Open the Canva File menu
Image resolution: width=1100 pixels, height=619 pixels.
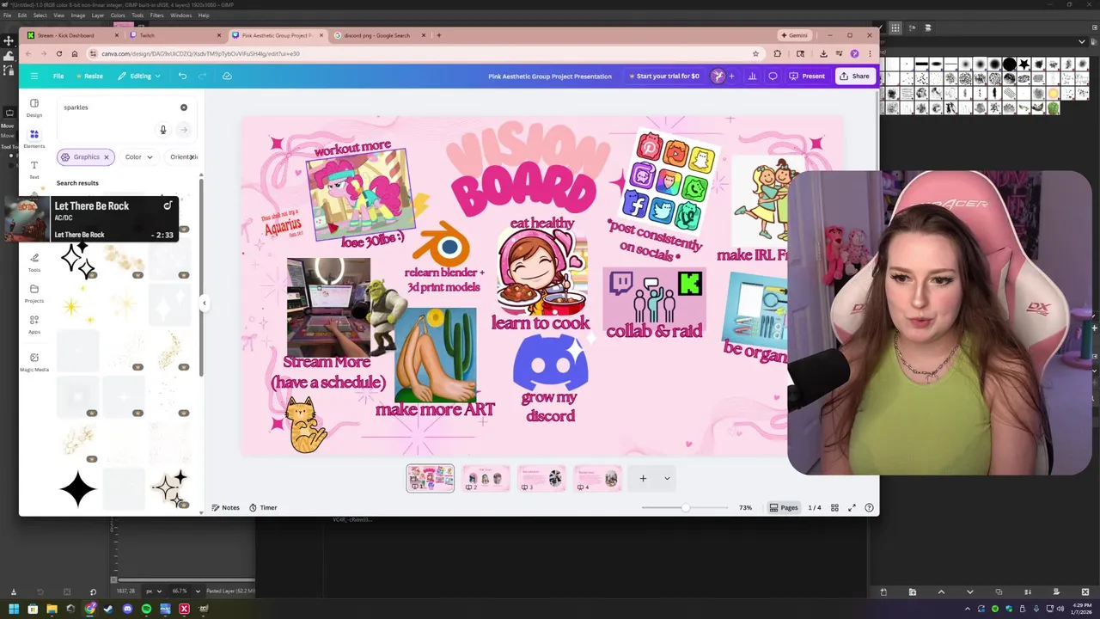point(58,76)
